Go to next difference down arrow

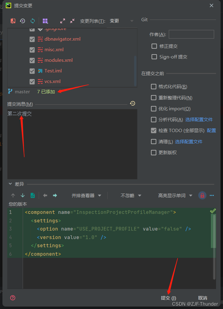[23, 195]
